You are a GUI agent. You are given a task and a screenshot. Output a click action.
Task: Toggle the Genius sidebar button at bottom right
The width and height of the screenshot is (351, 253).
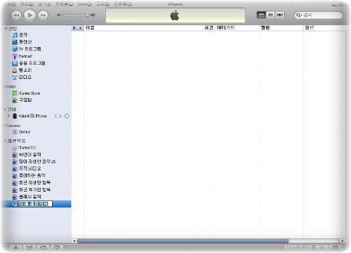pyautogui.click(x=335, y=248)
